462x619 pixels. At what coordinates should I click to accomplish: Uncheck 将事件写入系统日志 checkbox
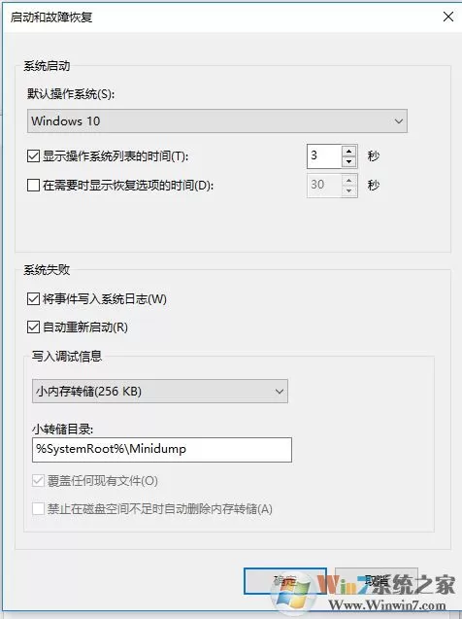pos(34,299)
